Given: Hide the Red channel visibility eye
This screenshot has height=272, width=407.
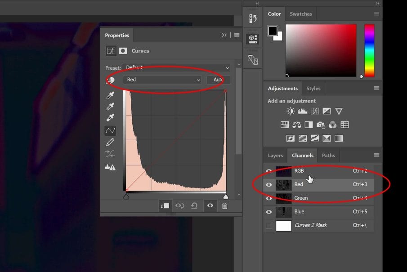Looking at the screenshot, I should click(269, 185).
